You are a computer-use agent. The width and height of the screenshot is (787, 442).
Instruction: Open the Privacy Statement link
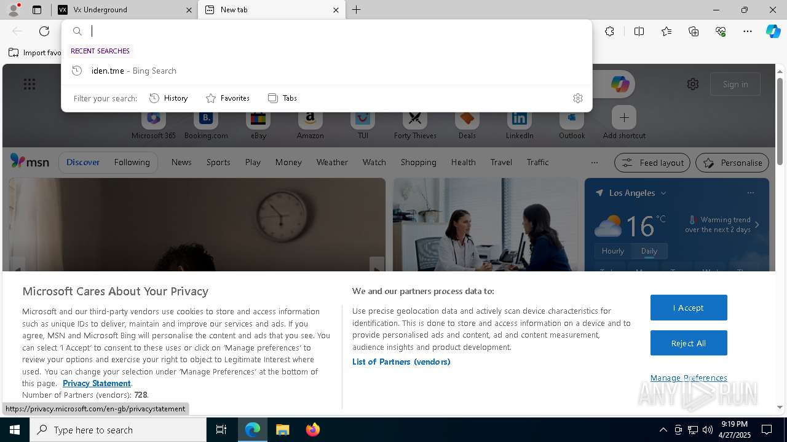point(97,383)
